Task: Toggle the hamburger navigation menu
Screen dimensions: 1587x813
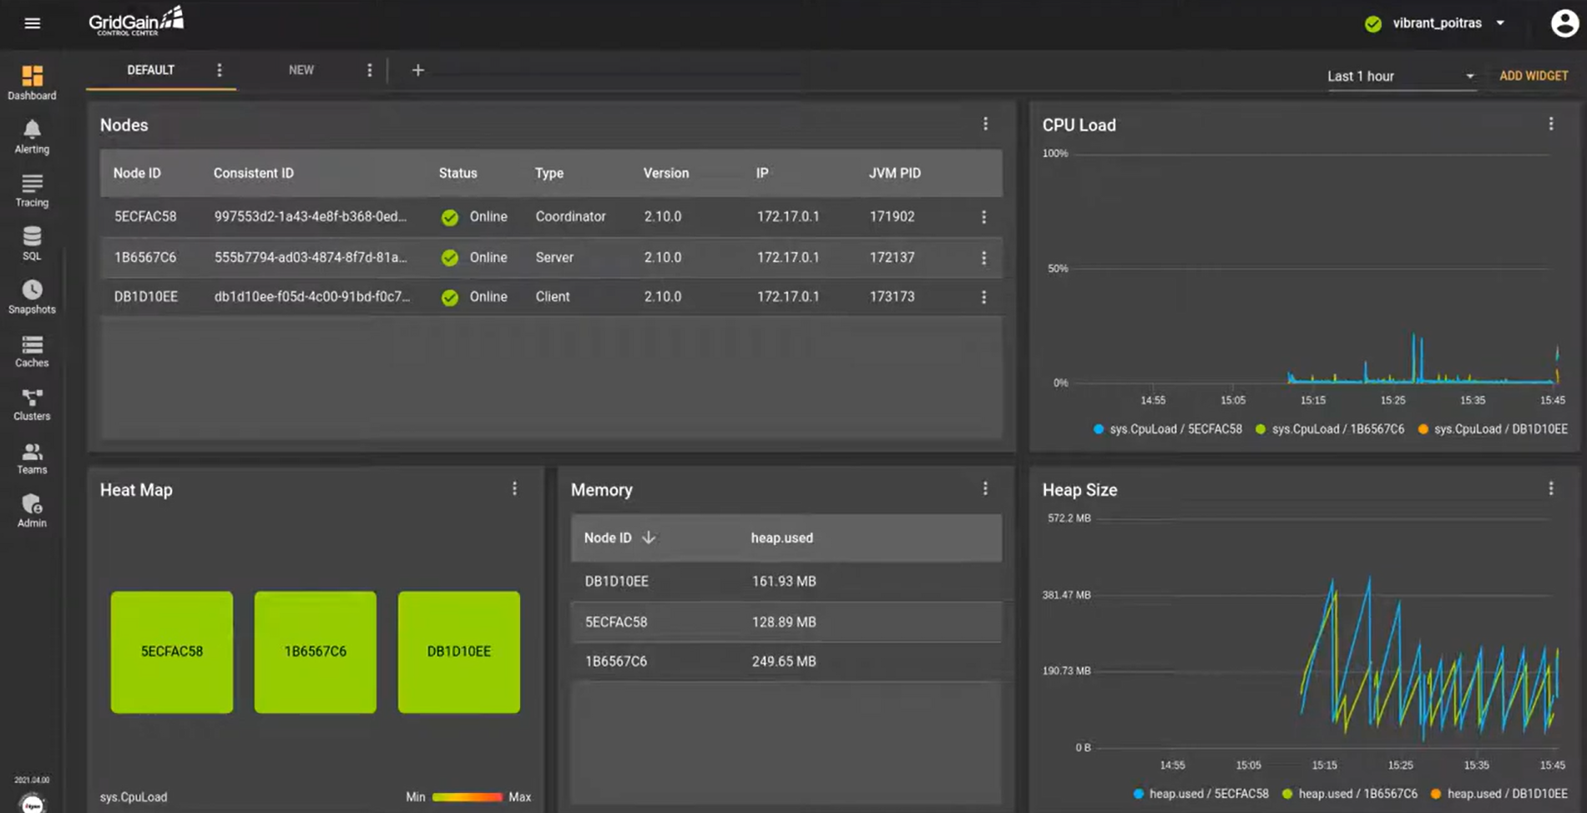Action: pyautogui.click(x=33, y=23)
